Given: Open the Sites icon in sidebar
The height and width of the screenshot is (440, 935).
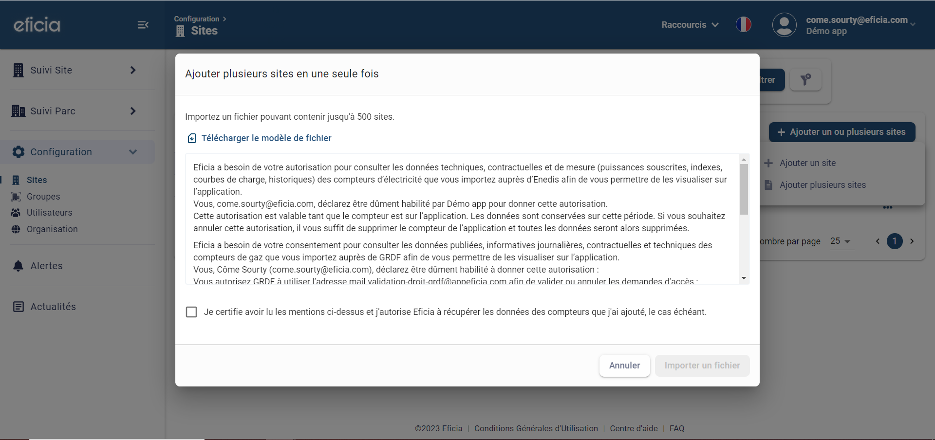Looking at the screenshot, I should (15, 180).
